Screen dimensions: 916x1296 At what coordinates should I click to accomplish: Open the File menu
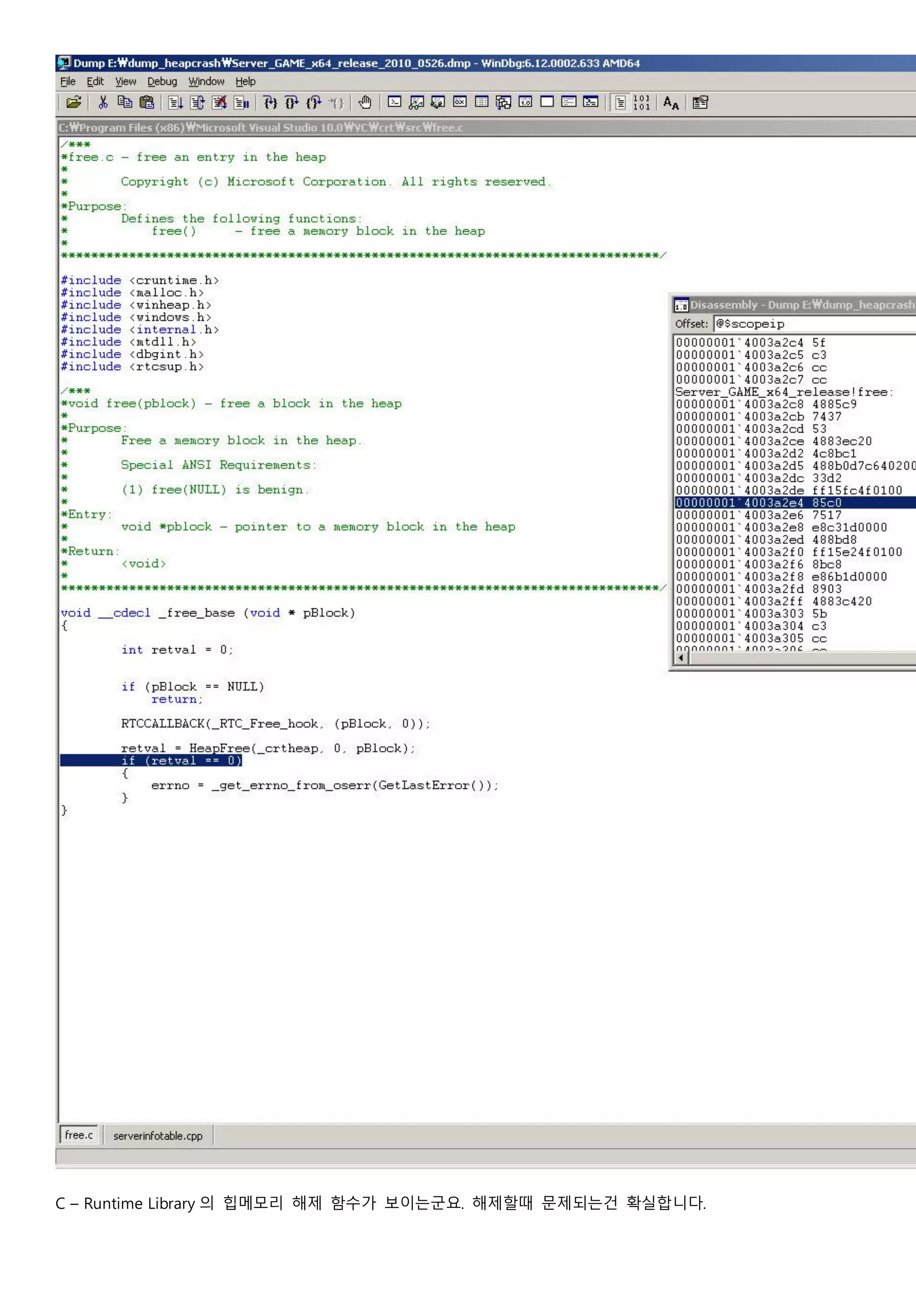(x=68, y=81)
